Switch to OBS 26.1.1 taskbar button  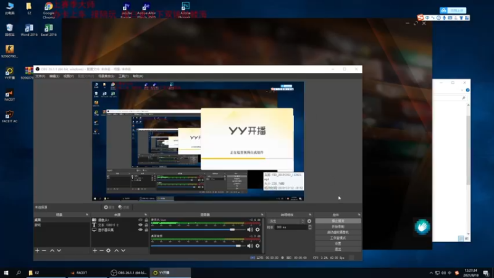[129, 272]
